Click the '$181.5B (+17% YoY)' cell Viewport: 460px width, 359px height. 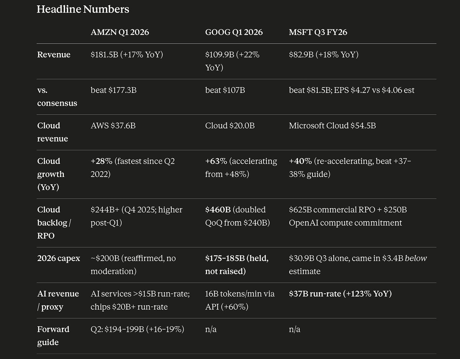tap(127, 55)
